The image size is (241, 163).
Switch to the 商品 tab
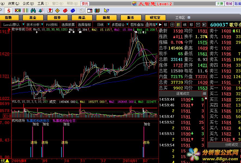[82, 18]
